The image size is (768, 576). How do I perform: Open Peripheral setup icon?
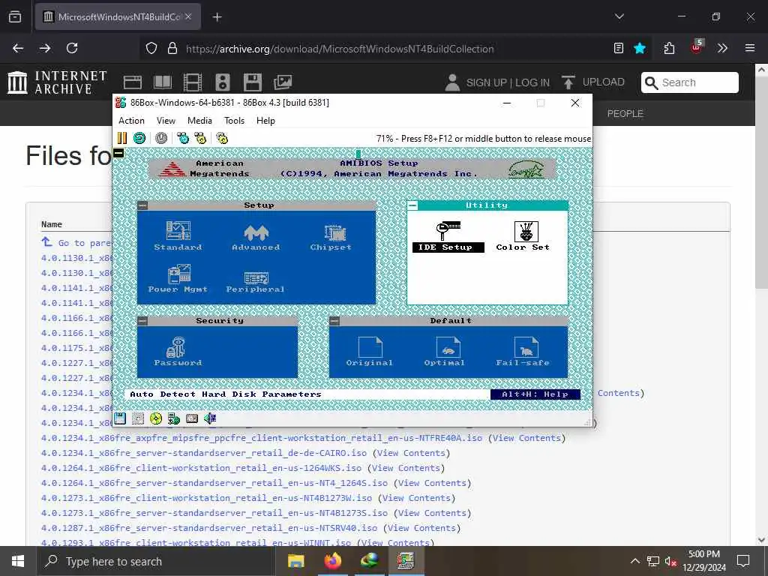(x=255, y=282)
